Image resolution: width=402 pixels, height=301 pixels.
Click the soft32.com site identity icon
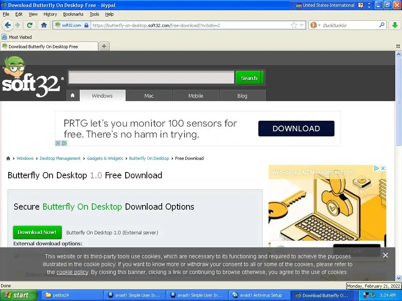[58, 25]
